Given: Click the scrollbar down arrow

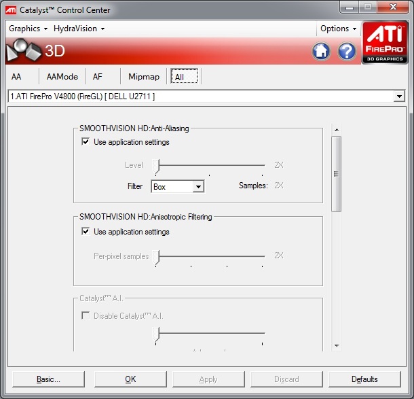Looking at the screenshot, I should (x=337, y=345).
